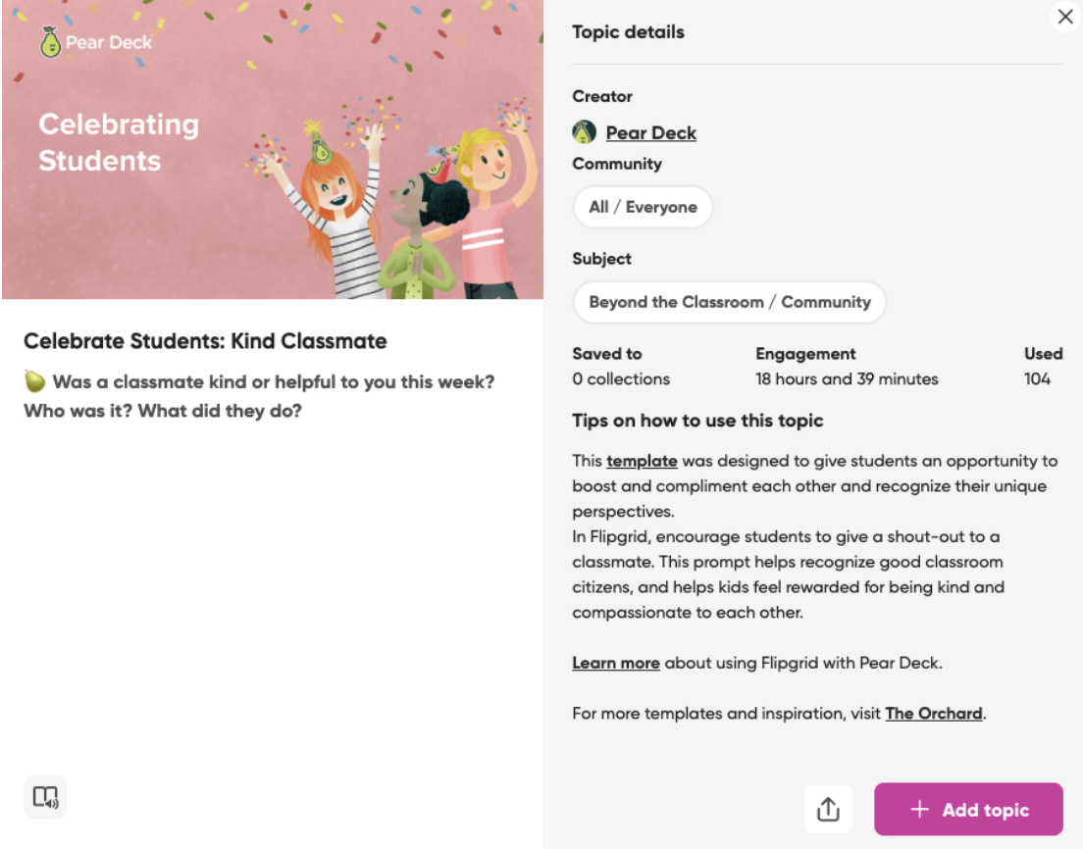This screenshot has width=1083, height=849.
Task: Click the Pear Deck logo in the banner
Action: (x=49, y=42)
